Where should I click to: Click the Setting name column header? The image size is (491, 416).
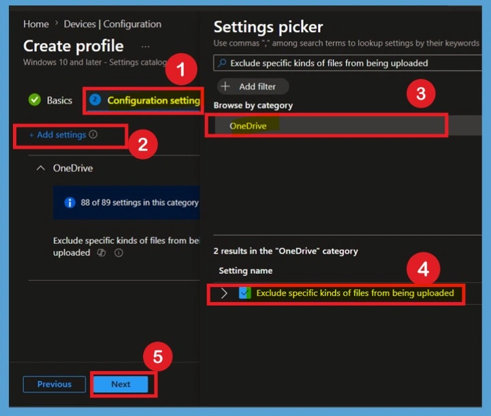(245, 271)
